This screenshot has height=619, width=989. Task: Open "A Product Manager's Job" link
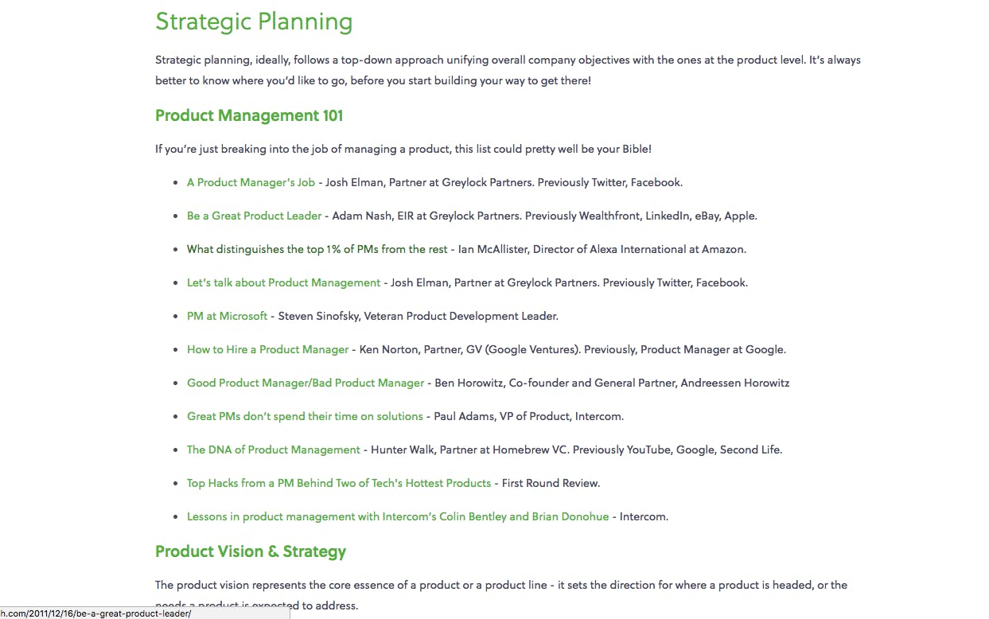pos(251,182)
